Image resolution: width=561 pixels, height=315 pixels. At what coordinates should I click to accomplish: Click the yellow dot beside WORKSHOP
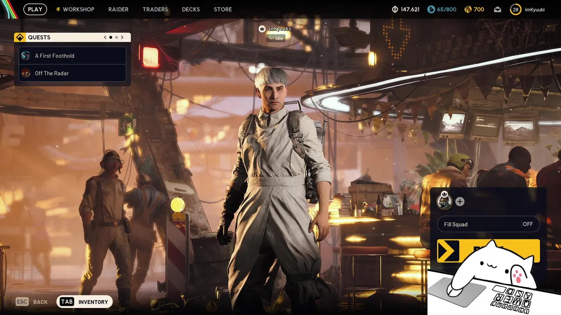58,9
